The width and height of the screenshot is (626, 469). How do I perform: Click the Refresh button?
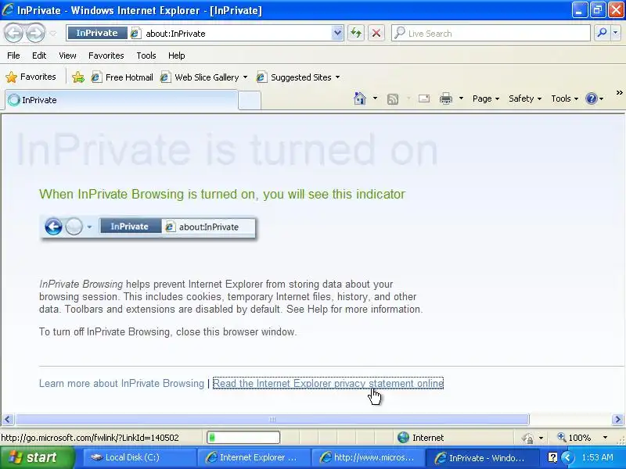[356, 33]
